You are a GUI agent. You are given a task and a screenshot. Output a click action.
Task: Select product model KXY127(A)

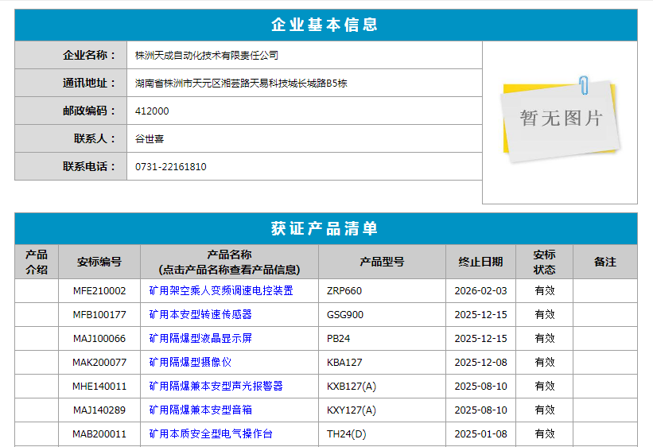(x=352, y=410)
